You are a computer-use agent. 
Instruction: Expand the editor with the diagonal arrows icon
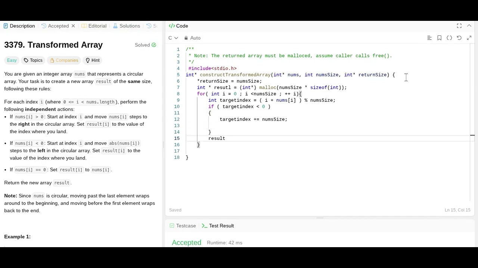coord(469,38)
